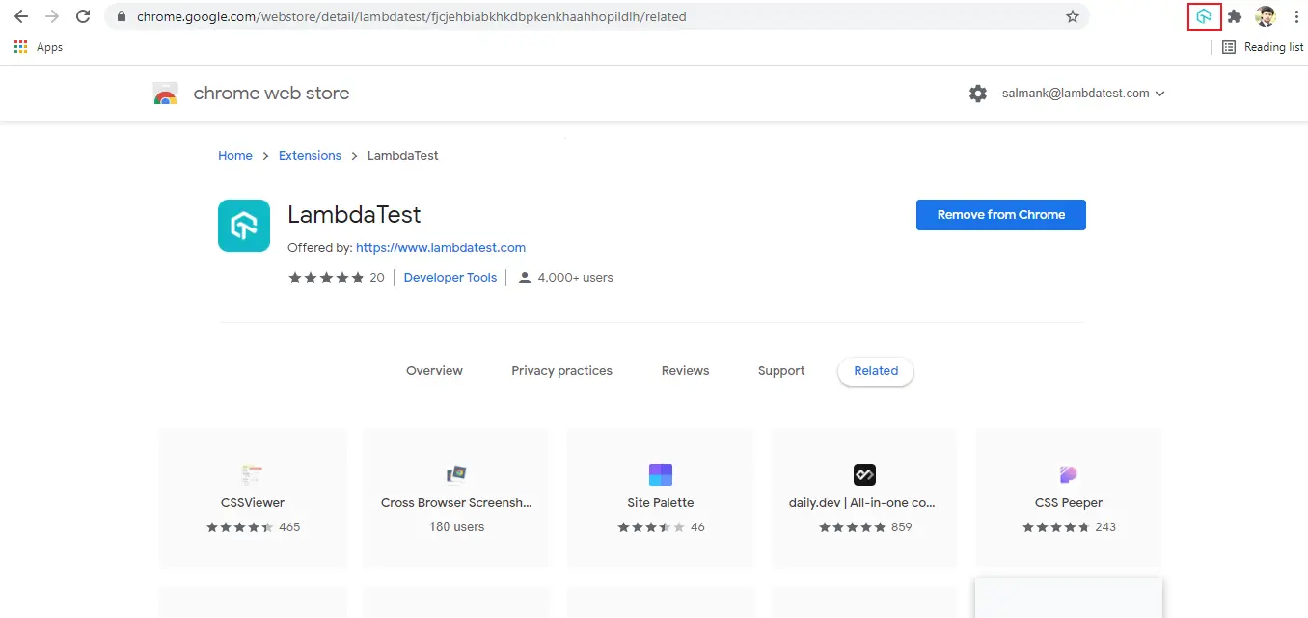Go back to the previous page
This screenshot has width=1308, height=618.
[21, 16]
